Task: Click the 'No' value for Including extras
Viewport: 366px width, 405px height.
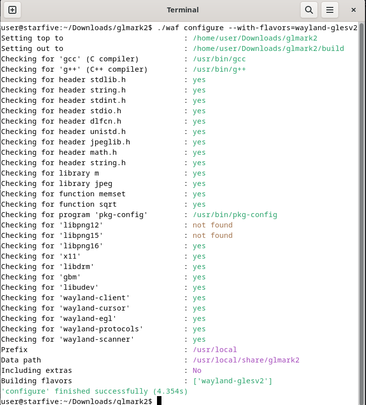Action: click(x=197, y=370)
